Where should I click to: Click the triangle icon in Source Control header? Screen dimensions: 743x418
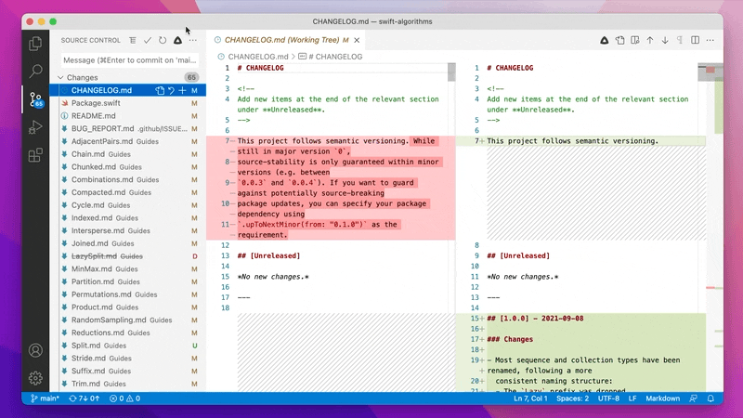pyautogui.click(x=177, y=40)
